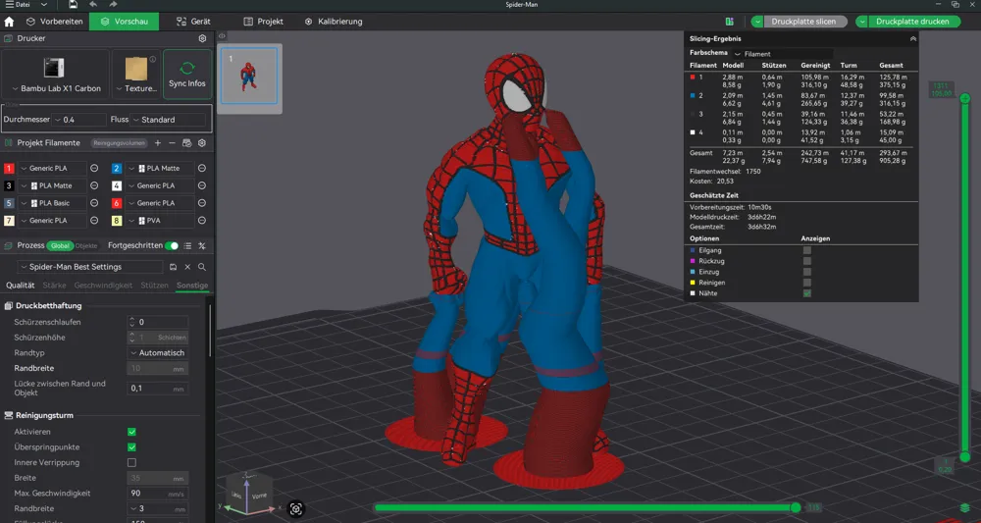Image resolution: width=981 pixels, height=523 pixels.
Task: Uncheck Reinigungsturm Aktivieren checkbox
Action: pos(131,432)
